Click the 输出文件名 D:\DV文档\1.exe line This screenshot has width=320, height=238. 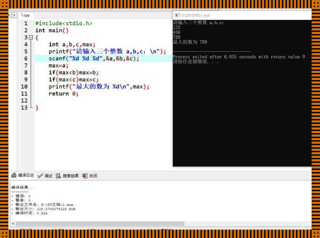coord(42,204)
